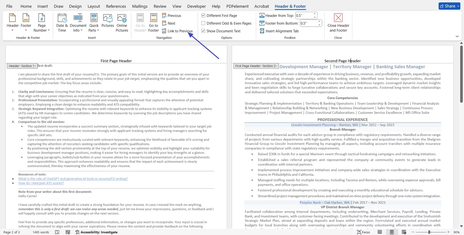Click the zoom out minus button
464x235 pixels.
(x=413, y=232)
